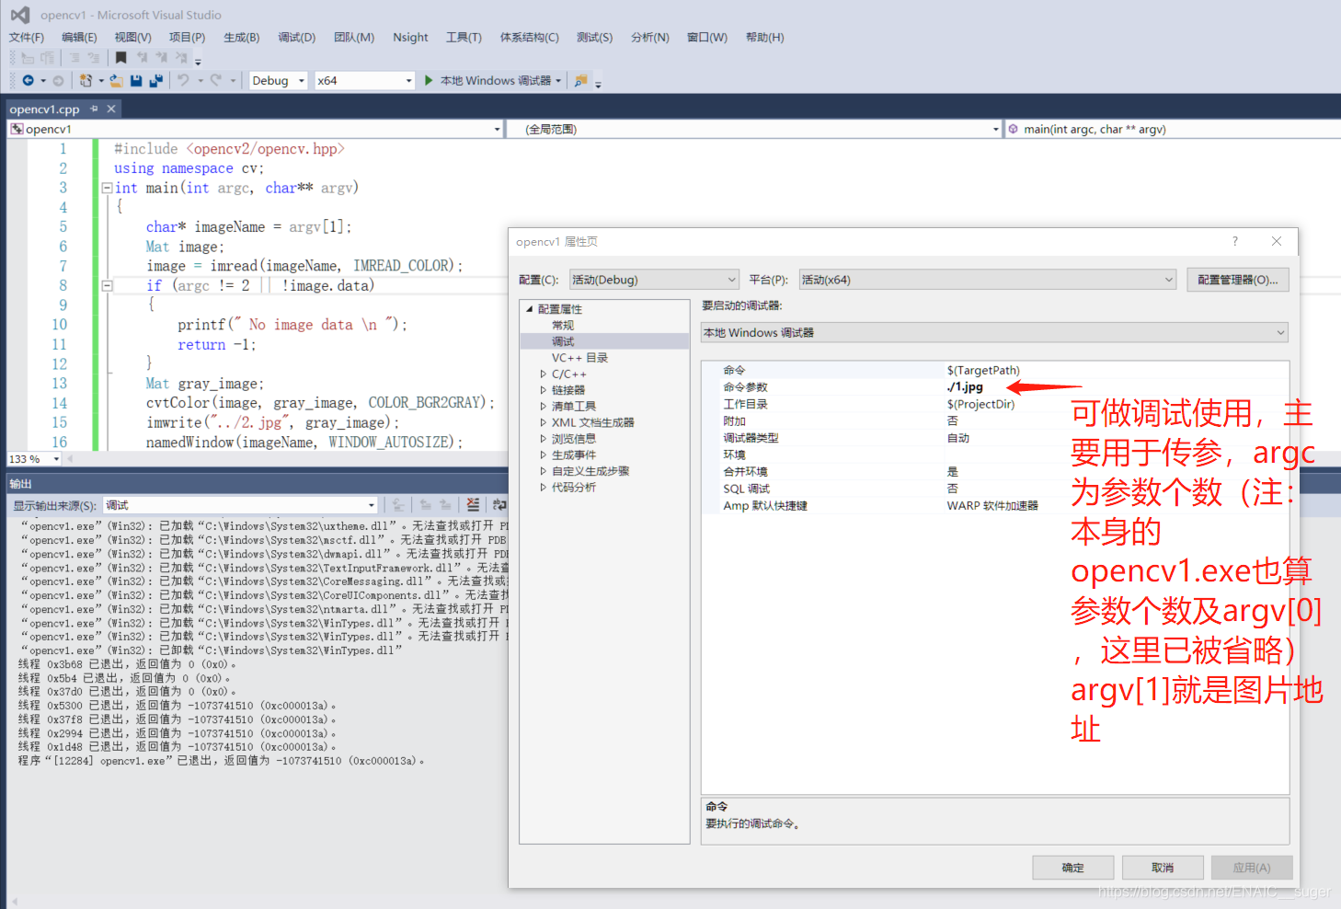This screenshot has width=1341, height=909.
Task: Click the Redo arrow icon
Action: pos(216,81)
